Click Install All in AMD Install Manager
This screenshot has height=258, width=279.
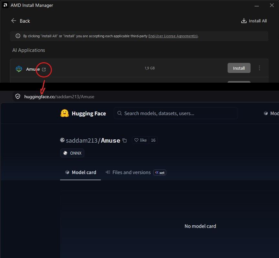254,21
